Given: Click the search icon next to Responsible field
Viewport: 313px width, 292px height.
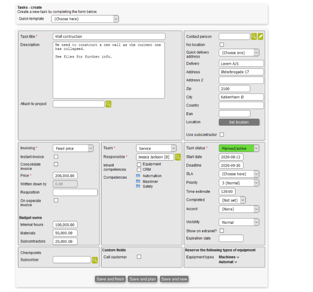Looking at the screenshot, I should tap(178, 157).
